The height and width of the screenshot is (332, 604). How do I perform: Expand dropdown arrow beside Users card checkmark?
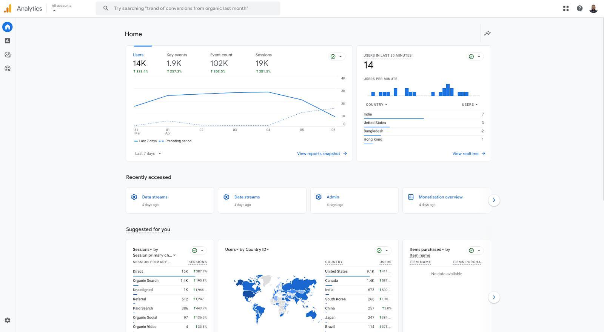coord(341,57)
